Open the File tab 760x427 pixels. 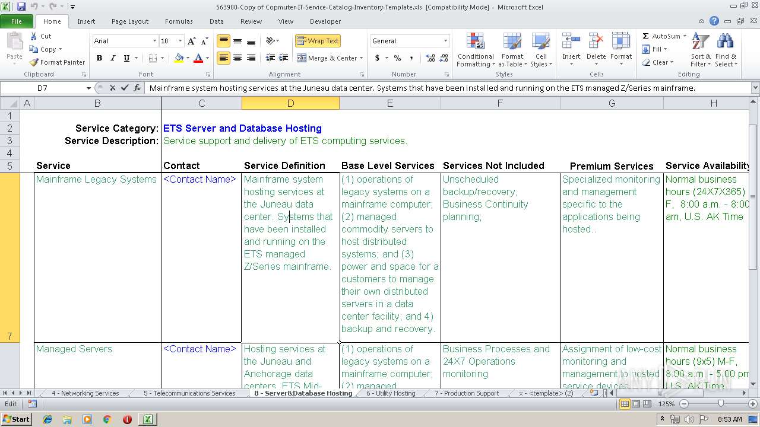[x=17, y=21]
